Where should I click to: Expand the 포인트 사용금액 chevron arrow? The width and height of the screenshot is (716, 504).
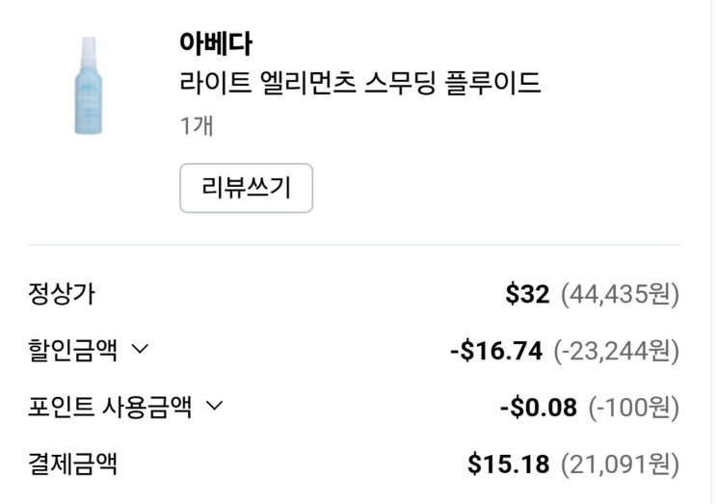click(x=214, y=407)
